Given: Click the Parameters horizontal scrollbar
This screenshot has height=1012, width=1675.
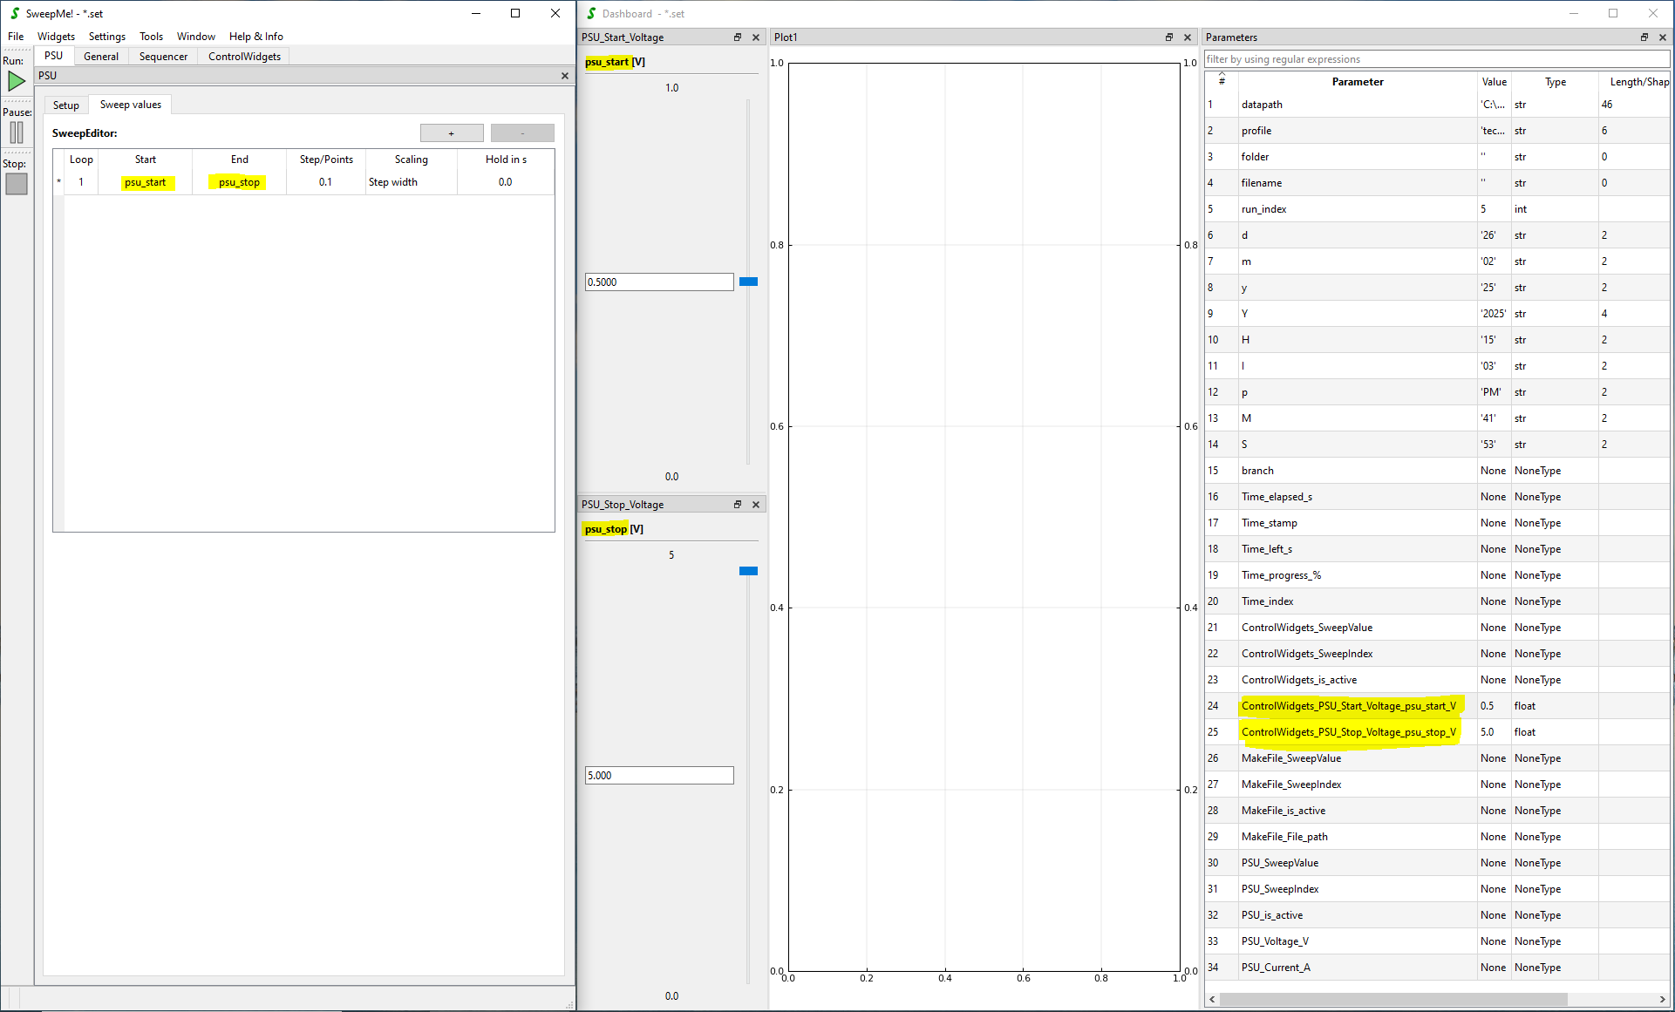Looking at the screenshot, I should coord(1393,999).
